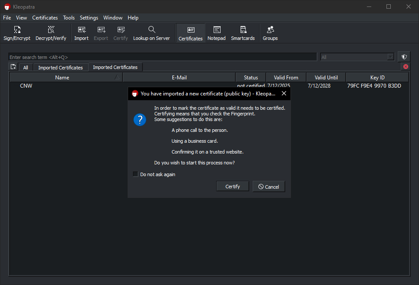Viewport: 419px width, 285px height.
Task: Click the Export toolbar icon
Action: click(101, 33)
